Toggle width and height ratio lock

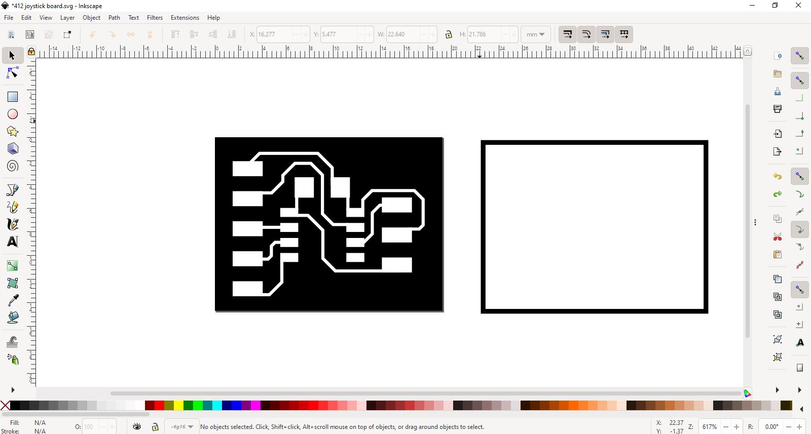pyautogui.click(x=449, y=34)
